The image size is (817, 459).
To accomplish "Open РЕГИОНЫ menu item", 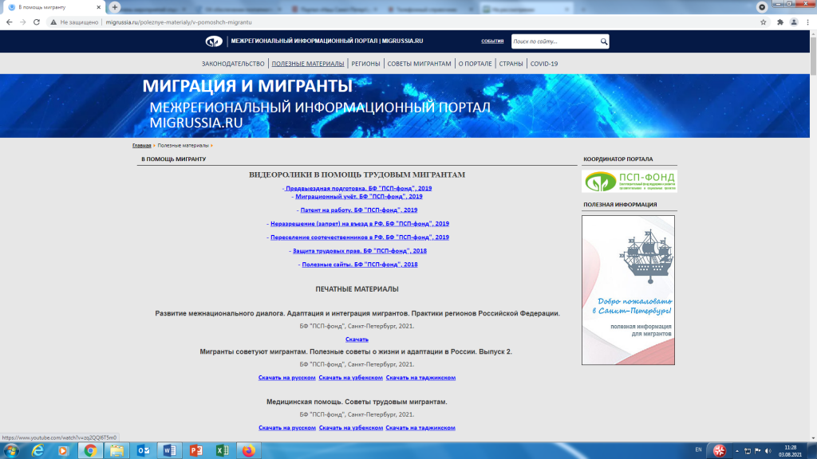I will click(365, 64).
